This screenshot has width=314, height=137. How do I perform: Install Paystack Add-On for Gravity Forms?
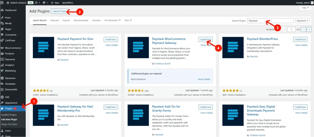(206, 107)
